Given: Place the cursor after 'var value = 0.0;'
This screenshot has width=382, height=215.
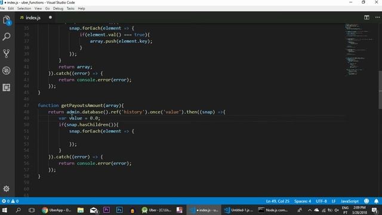Looking at the screenshot, I should (100, 118).
